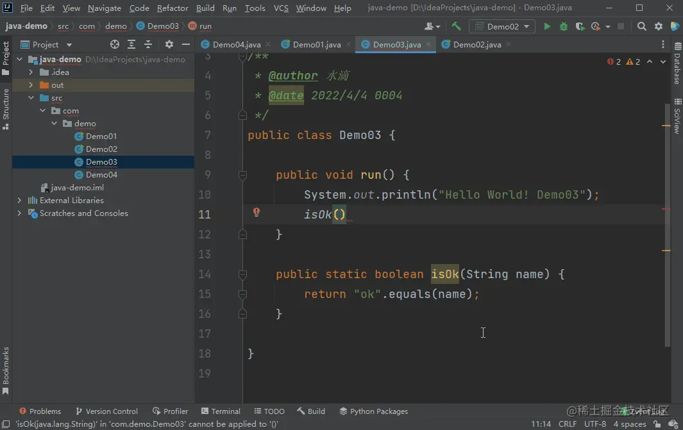Go to previous highlighted error arrow

650,62
